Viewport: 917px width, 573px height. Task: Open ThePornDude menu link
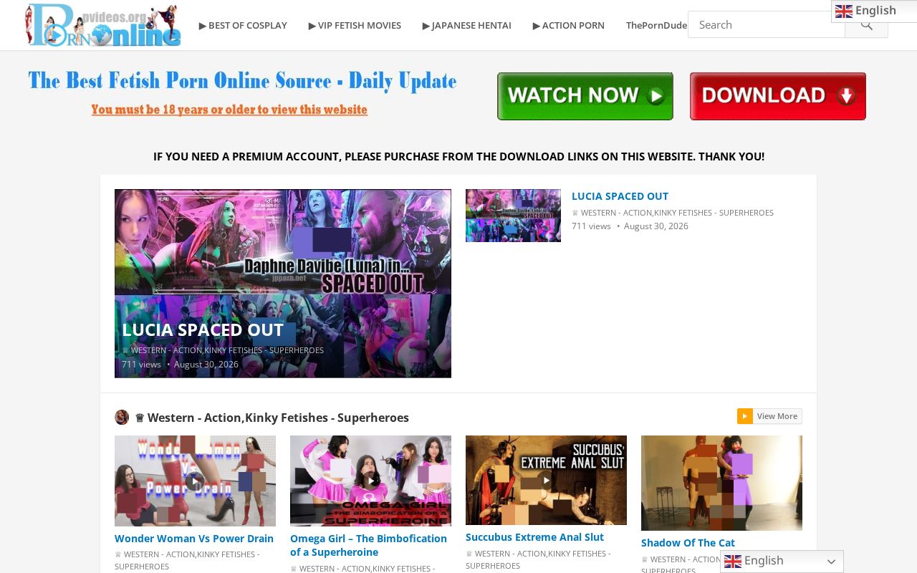(x=656, y=25)
